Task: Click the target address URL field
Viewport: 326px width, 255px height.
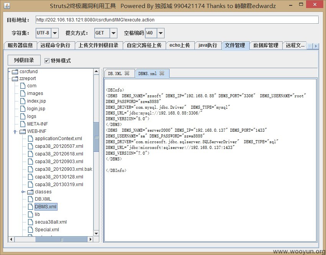Action: coord(177,20)
